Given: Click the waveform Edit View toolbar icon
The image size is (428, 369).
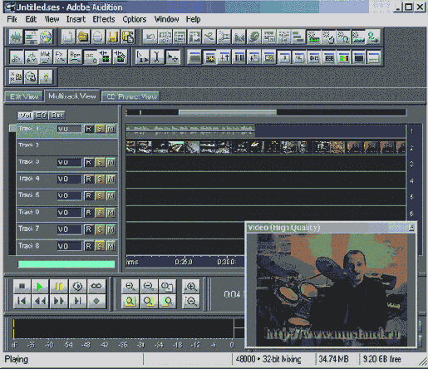Looking at the screenshot, I should click(16, 37).
